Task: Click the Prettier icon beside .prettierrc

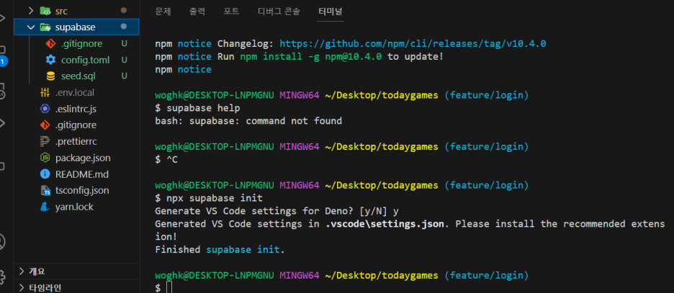Action: [45, 141]
